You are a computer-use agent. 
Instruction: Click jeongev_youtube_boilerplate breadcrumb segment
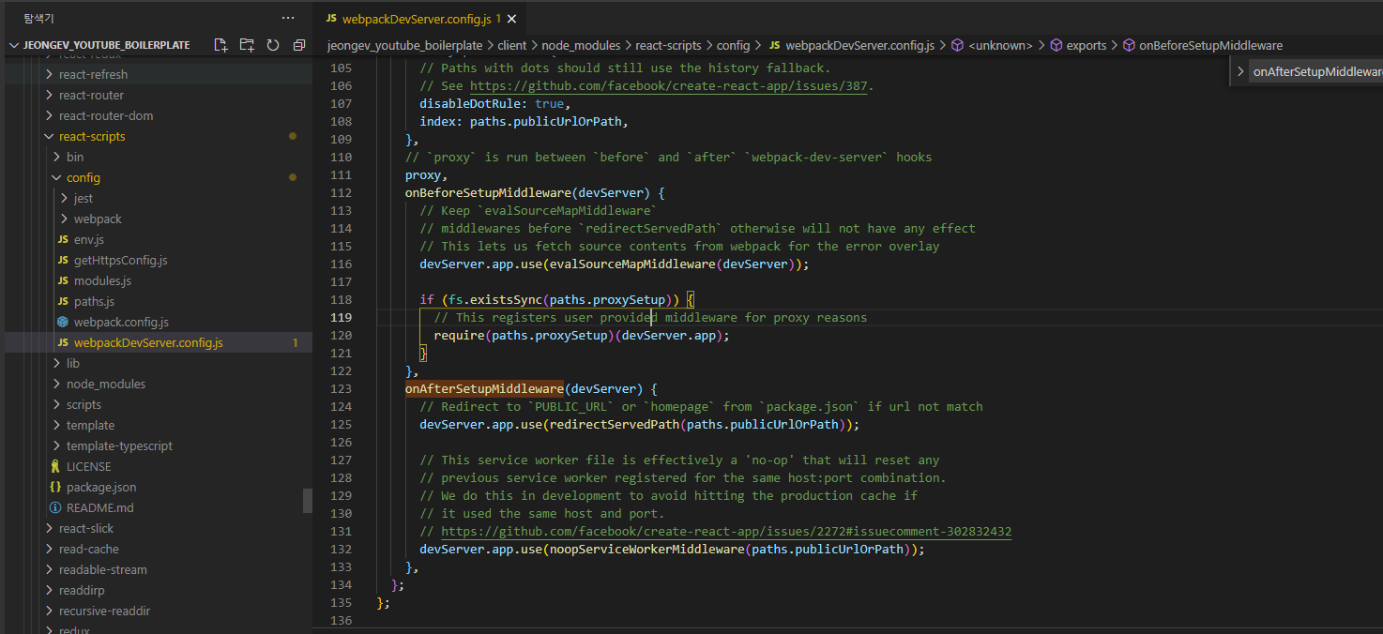click(404, 45)
